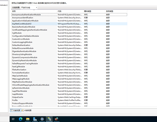Select IpRestrictionModule row
The width and height of the screenshot is (157, 122).
tap(69, 88)
